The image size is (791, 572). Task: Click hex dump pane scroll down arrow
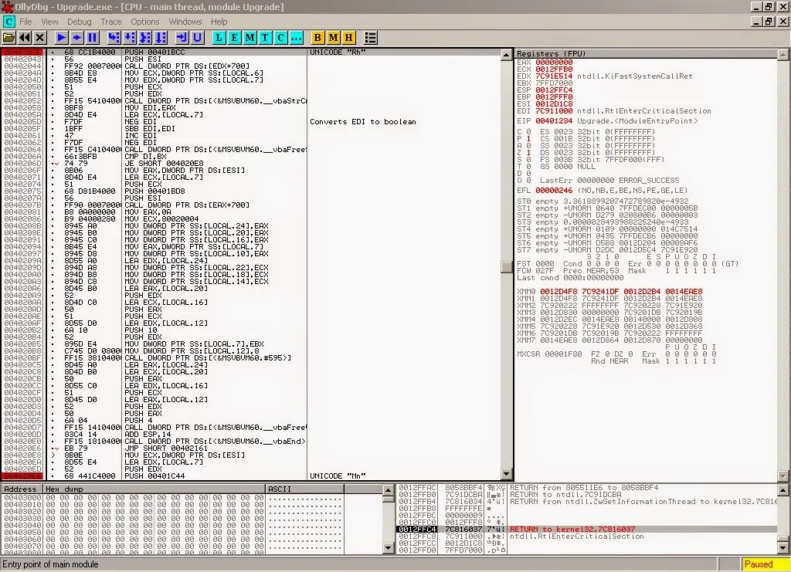click(x=388, y=548)
